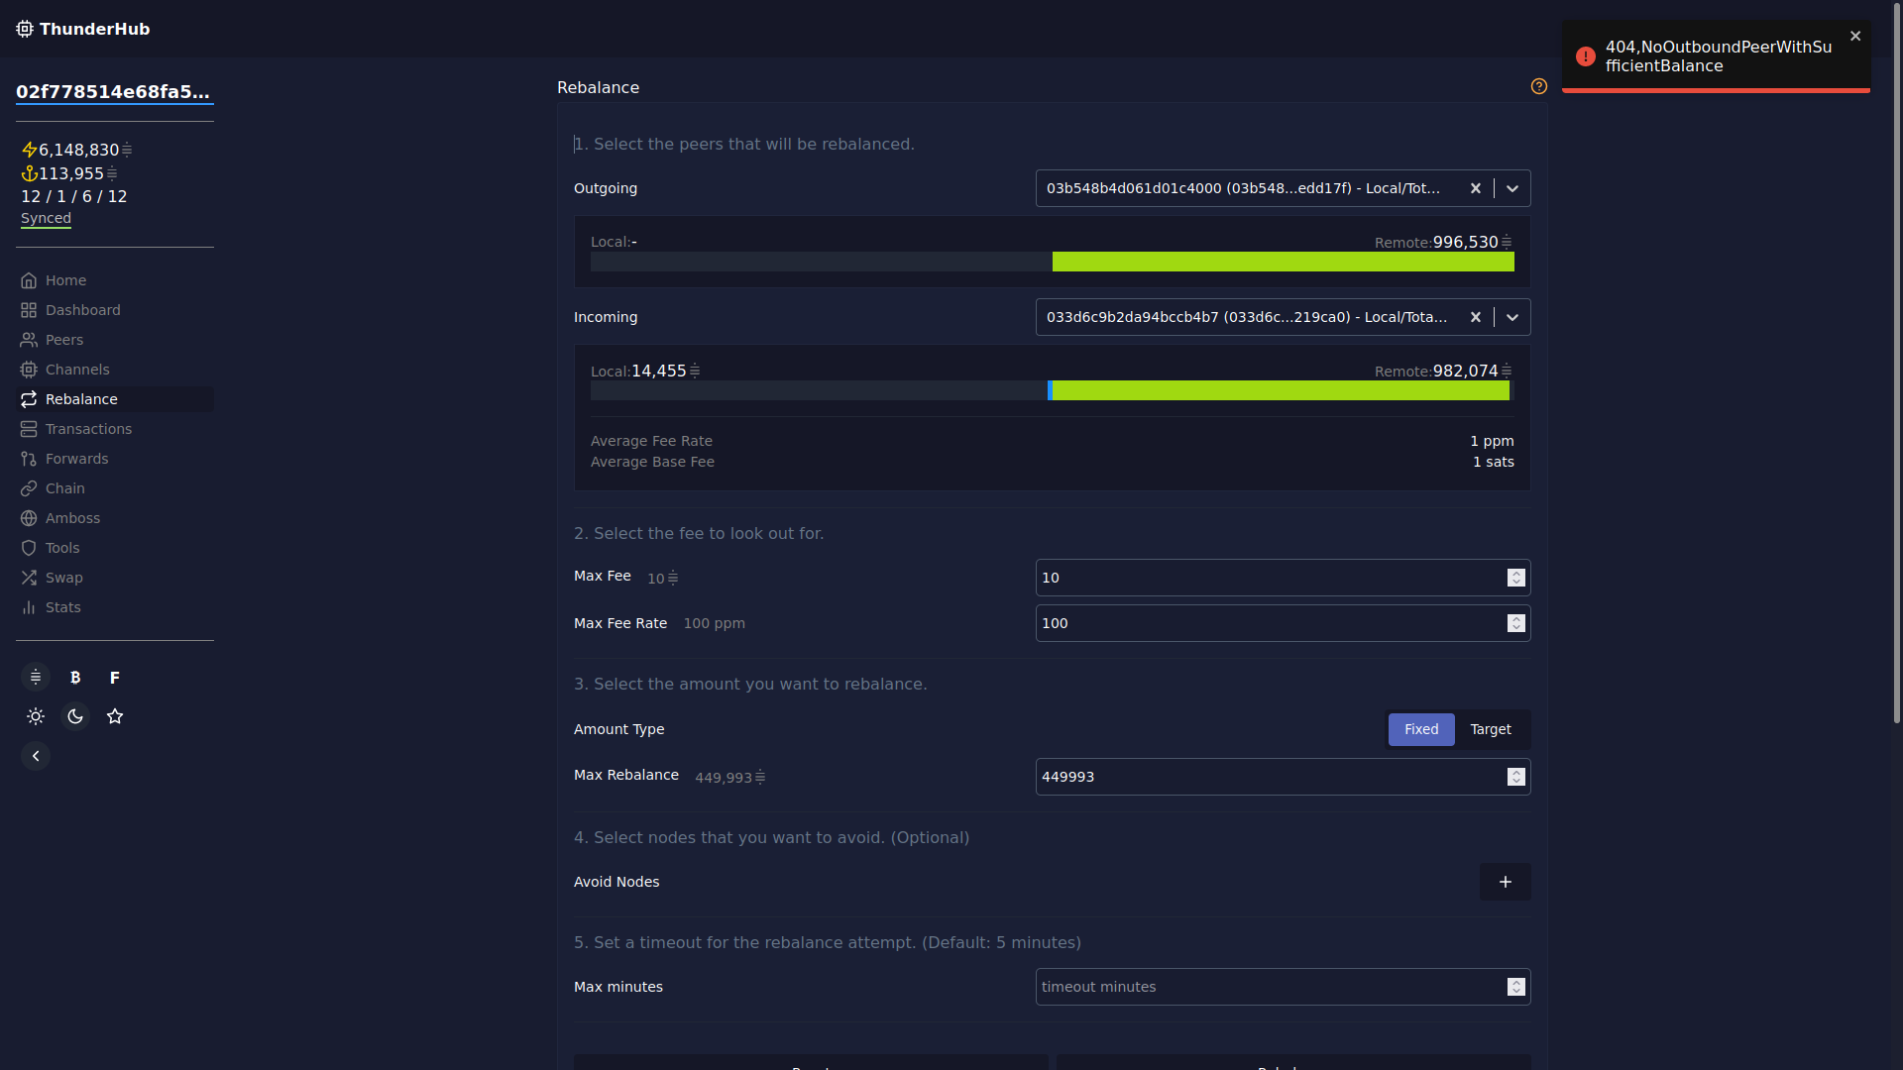This screenshot has width=1903, height=1070.
Task: Click the Rebalance help question mark icon
Action: click(x=1538, y=87)
